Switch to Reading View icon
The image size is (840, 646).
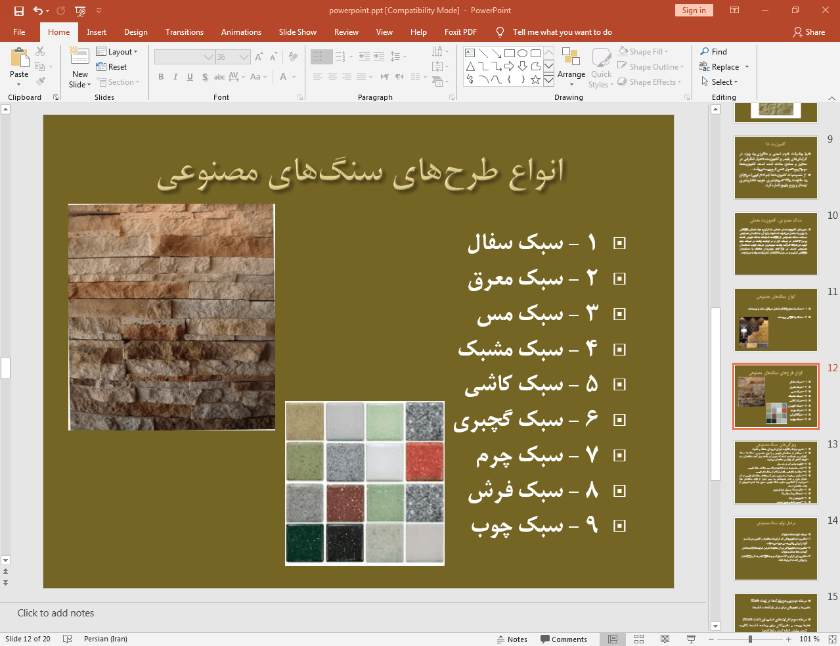(x=665, y=639)
